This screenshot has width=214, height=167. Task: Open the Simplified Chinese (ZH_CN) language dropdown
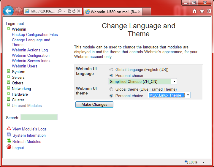[x=143, y=81]
